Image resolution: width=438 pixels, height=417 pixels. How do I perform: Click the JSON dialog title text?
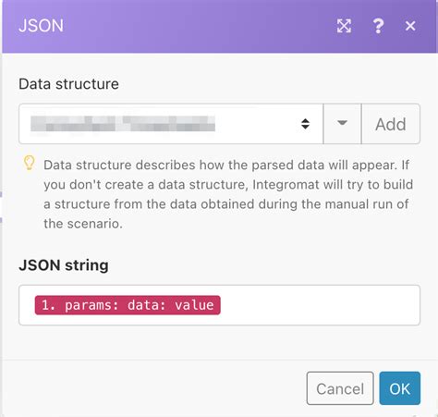pos(41,26)
